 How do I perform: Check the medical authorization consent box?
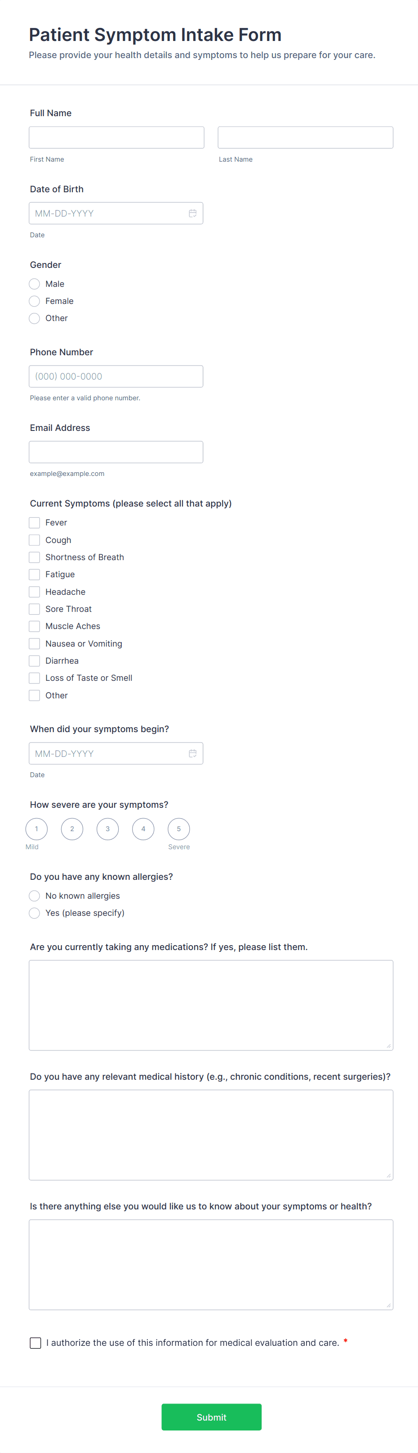36,1343
